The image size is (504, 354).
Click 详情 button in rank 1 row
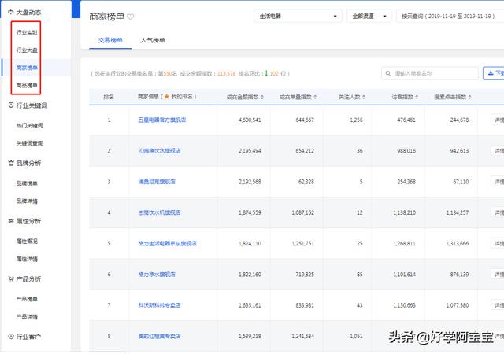tap(498, 120)
